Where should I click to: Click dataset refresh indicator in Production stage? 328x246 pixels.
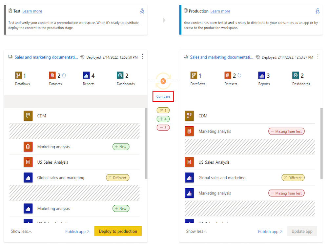click(x=239, y=75)
